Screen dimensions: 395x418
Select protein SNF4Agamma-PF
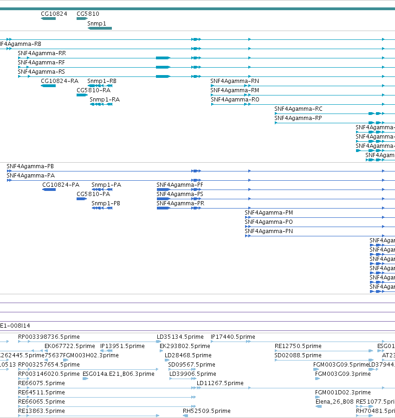(180, 185)
